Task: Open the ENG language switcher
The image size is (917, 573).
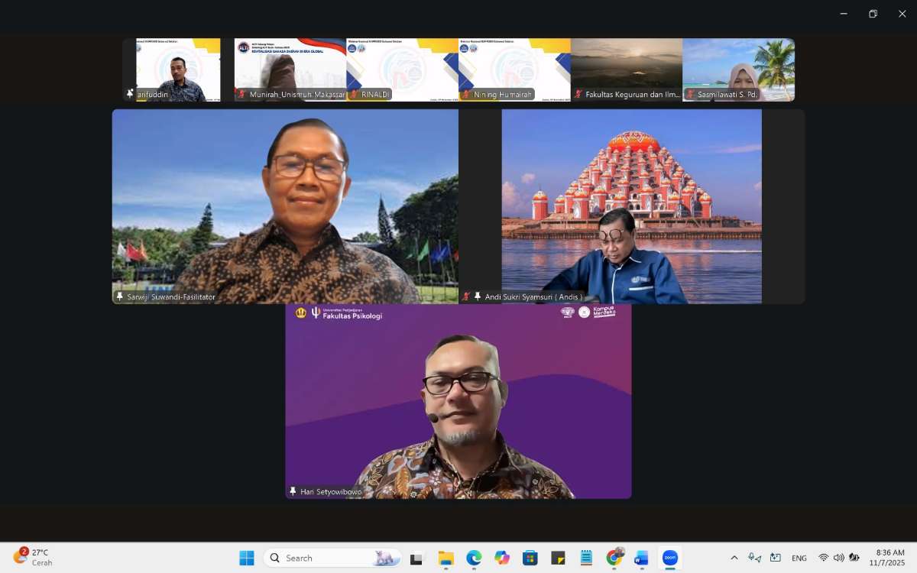Action: click(799, 558)
